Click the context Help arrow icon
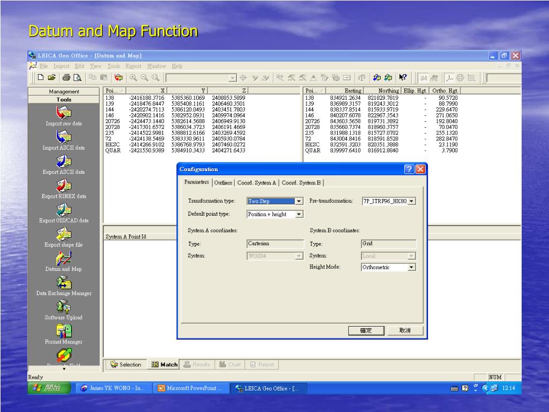Viewport: 549px width, 412px height. (403, 77)
